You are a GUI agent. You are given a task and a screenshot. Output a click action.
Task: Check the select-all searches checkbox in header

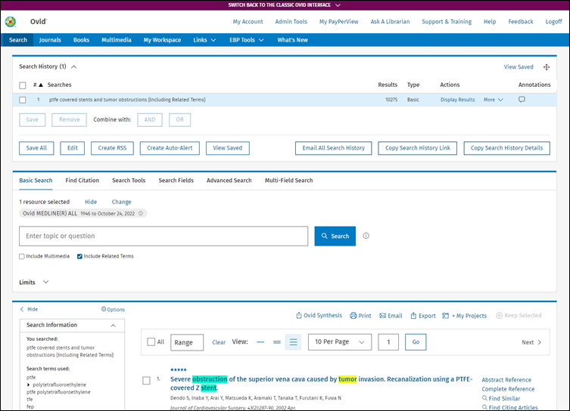coord(23,85)
